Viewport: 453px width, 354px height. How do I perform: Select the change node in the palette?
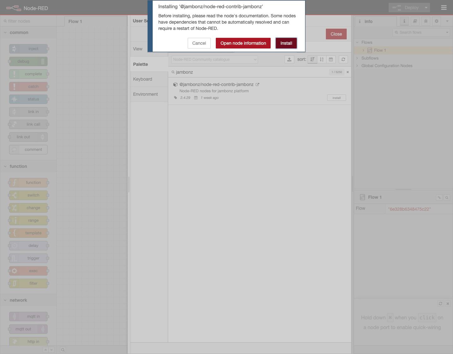click(28, 208)
